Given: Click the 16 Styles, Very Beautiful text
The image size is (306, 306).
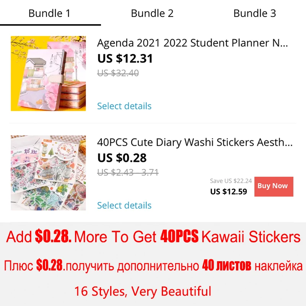Looking at the screenshot, I should [x=143, y=291].
